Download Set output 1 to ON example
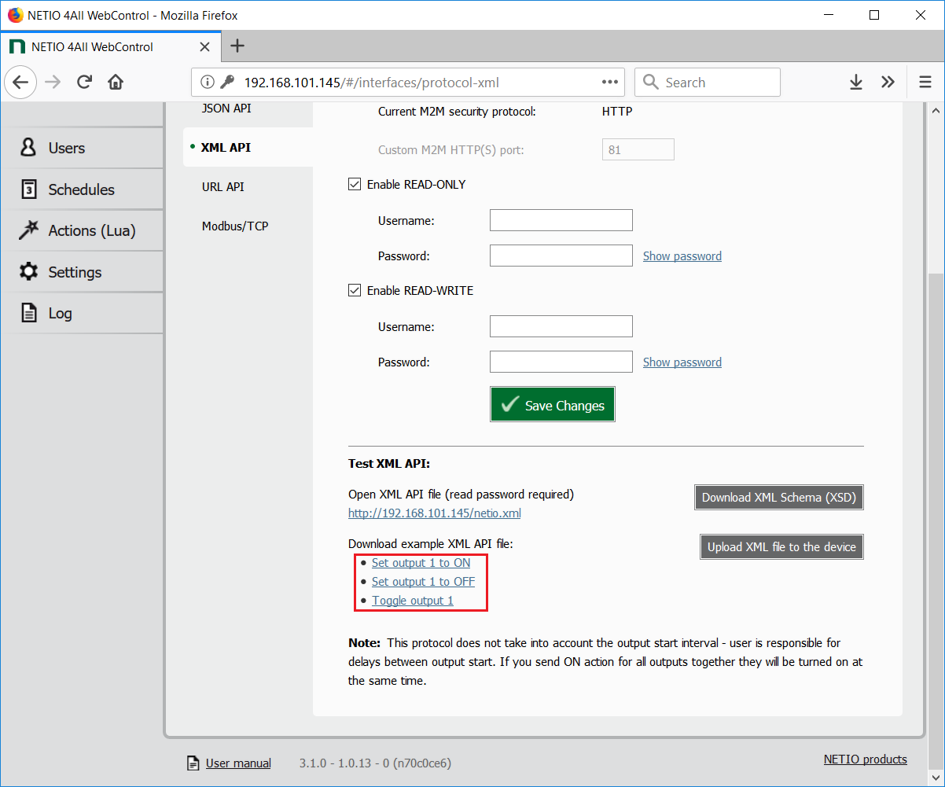The height and width of the screenshot is (787, 945). click(421, 563)
